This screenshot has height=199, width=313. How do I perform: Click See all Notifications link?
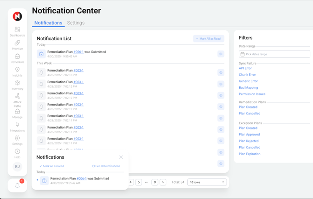click(x=106, y=166)
